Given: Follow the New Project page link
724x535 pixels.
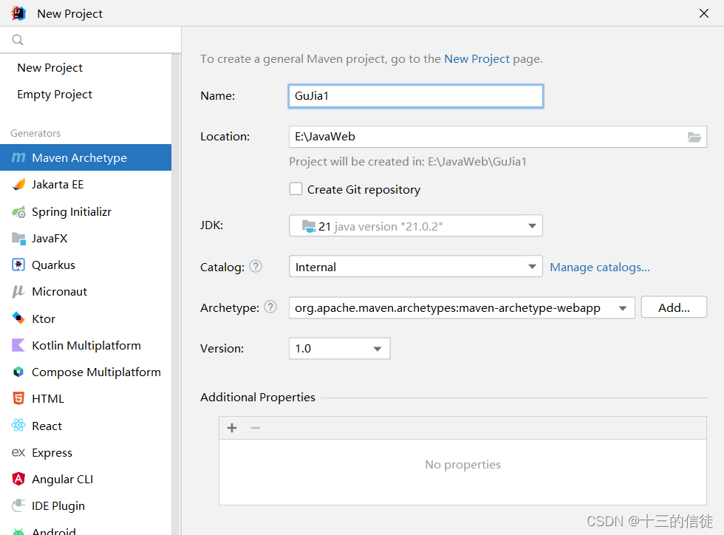Looking at the screenshot, I should point(477,58).
